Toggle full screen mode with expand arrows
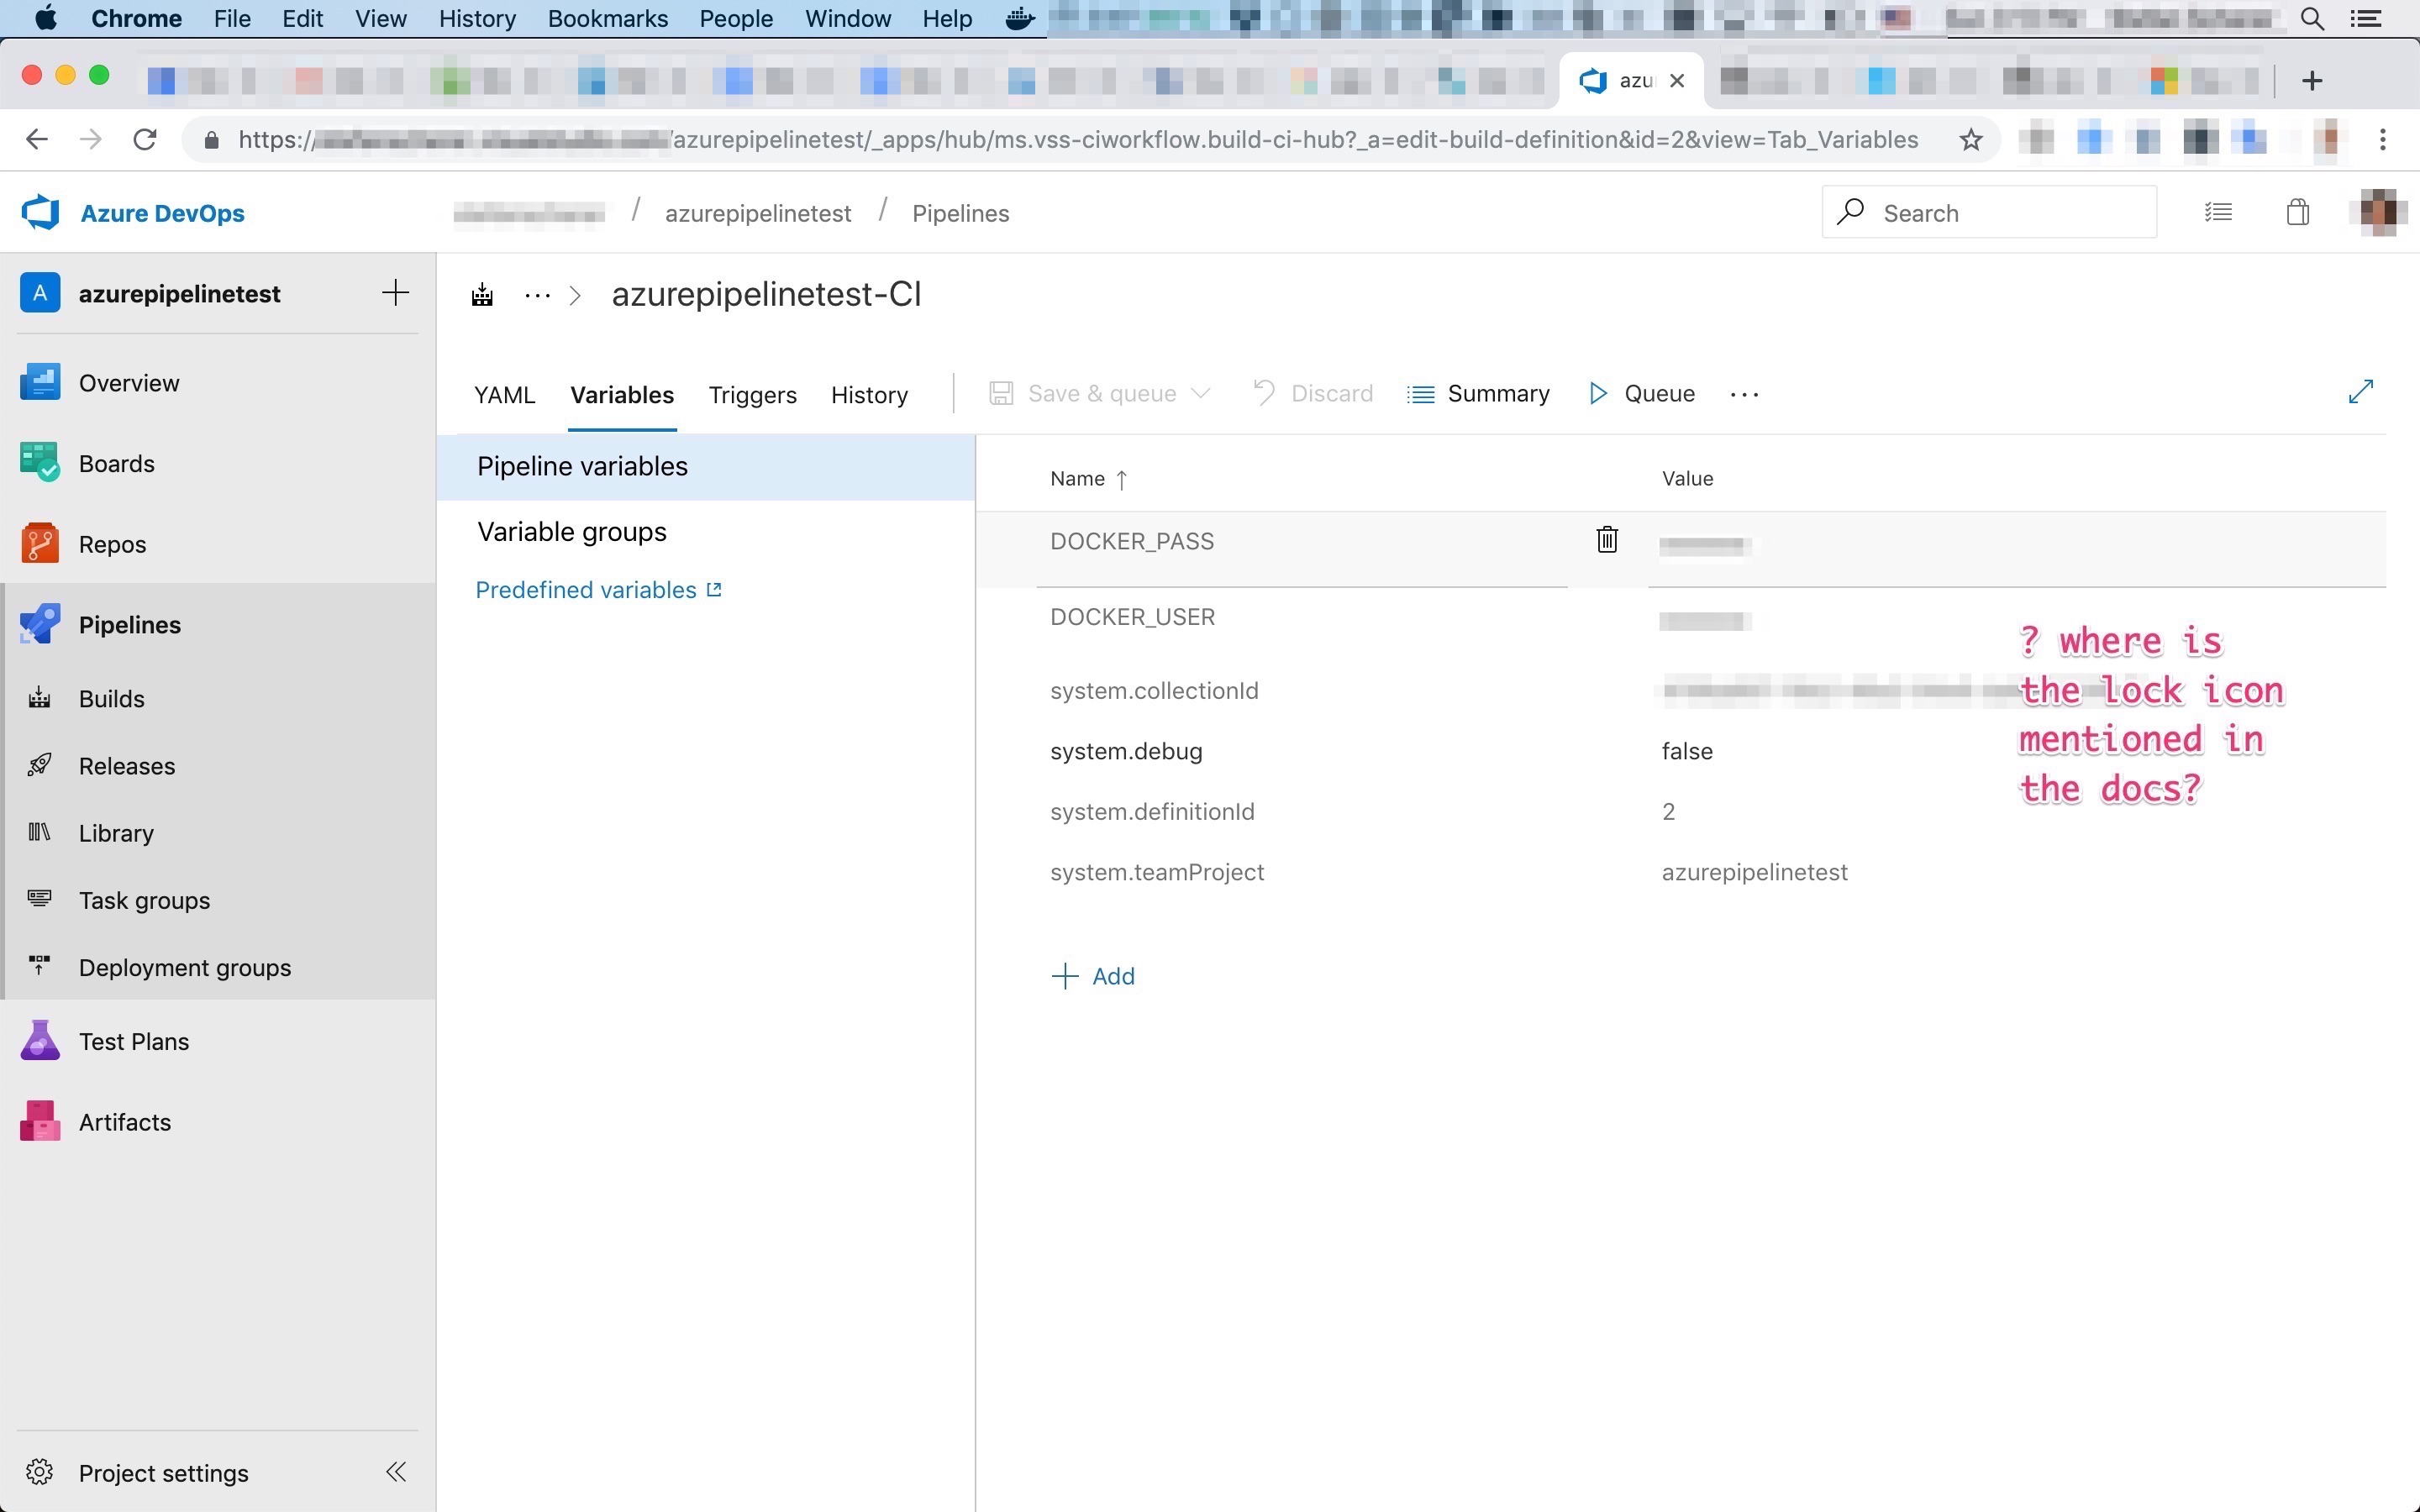The width and height of the screenshot is (2420, 1512). click(x=2360, y=392)
